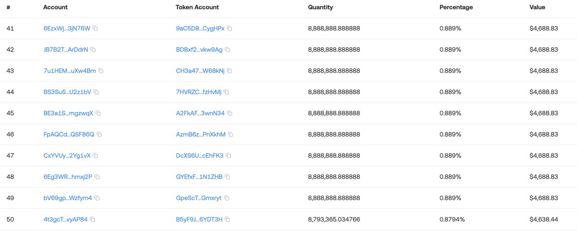Viewport: 577px width, 231px height.
Task: Open token account GYEfxF...1N1ZHB
Action: 199,177
